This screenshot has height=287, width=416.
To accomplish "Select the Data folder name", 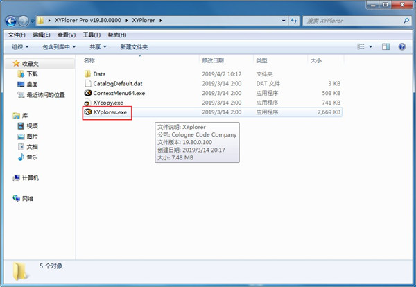I will (x=99, y=74).
